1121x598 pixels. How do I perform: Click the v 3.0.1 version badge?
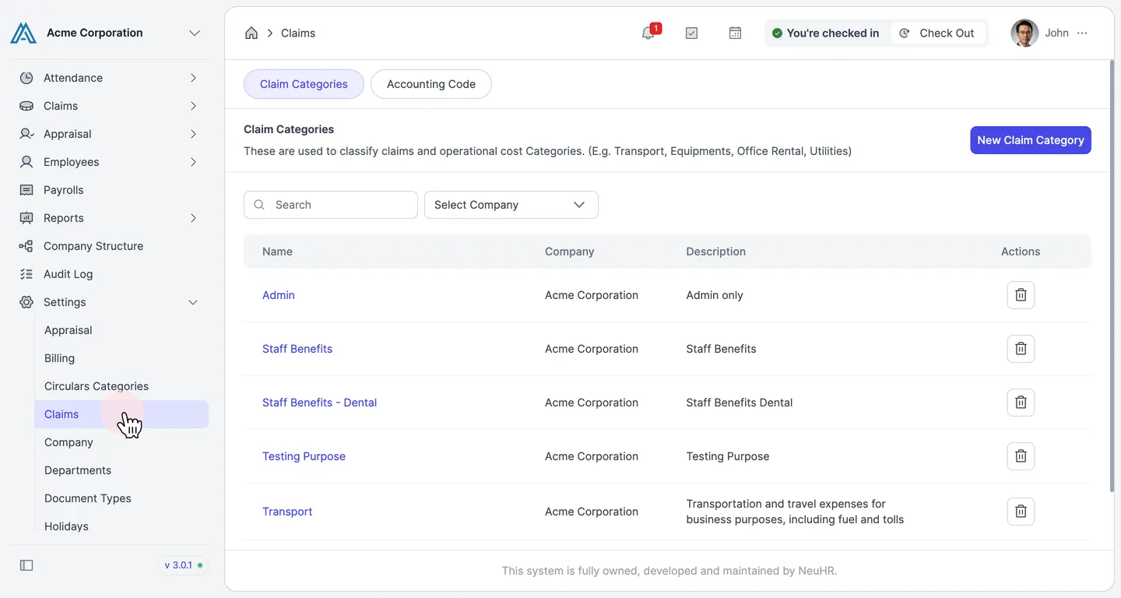184,565
